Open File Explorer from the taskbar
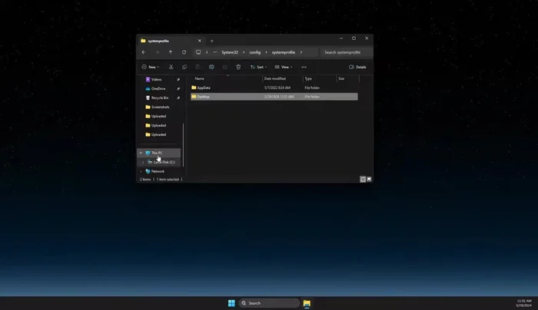Viewport: 538px width, 310px height. coord(306,303)
